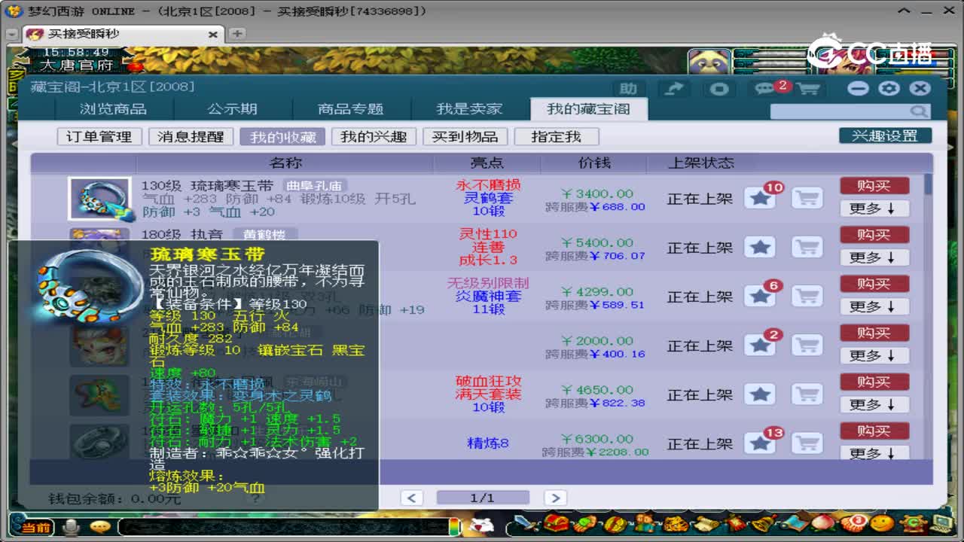Go to next page arrow
Image resolution: width=964 pixels, height=542 pixels.
(555, 498)
